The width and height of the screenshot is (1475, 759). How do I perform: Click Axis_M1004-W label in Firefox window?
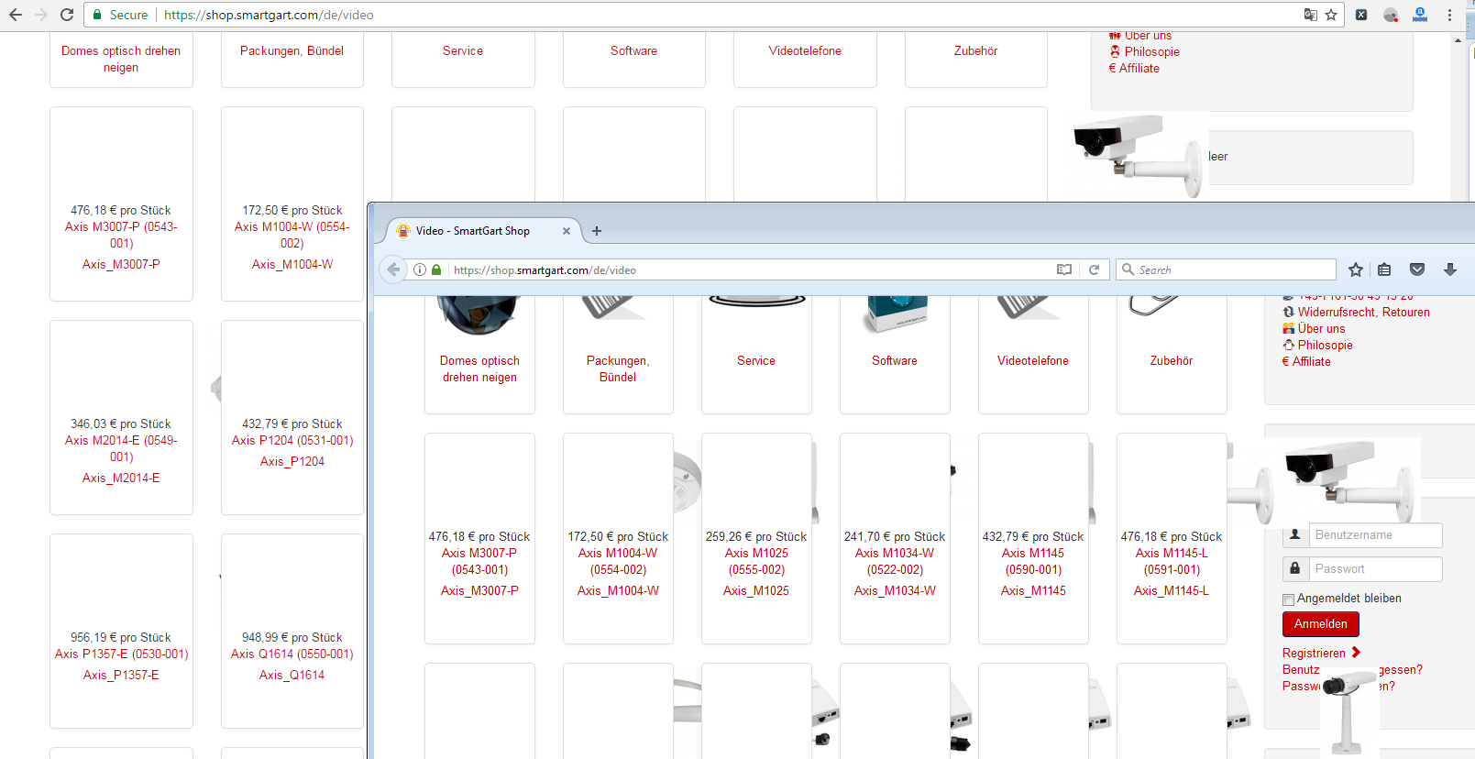[618, 591]
